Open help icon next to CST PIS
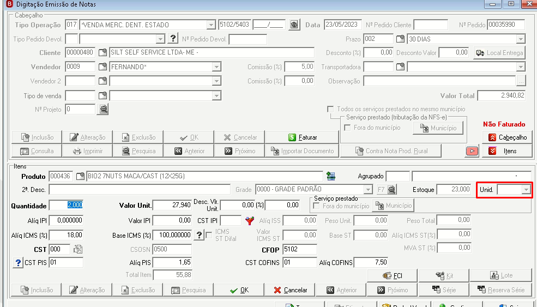This screenshot has width=537, height=307. 18,263
